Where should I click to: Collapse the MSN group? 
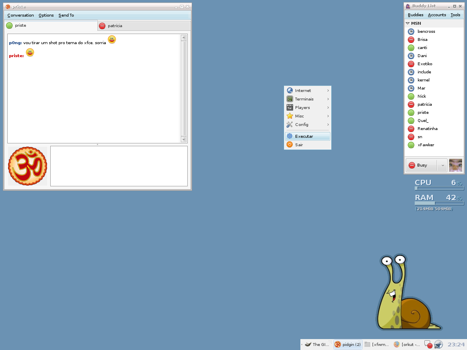pos(408,23)
